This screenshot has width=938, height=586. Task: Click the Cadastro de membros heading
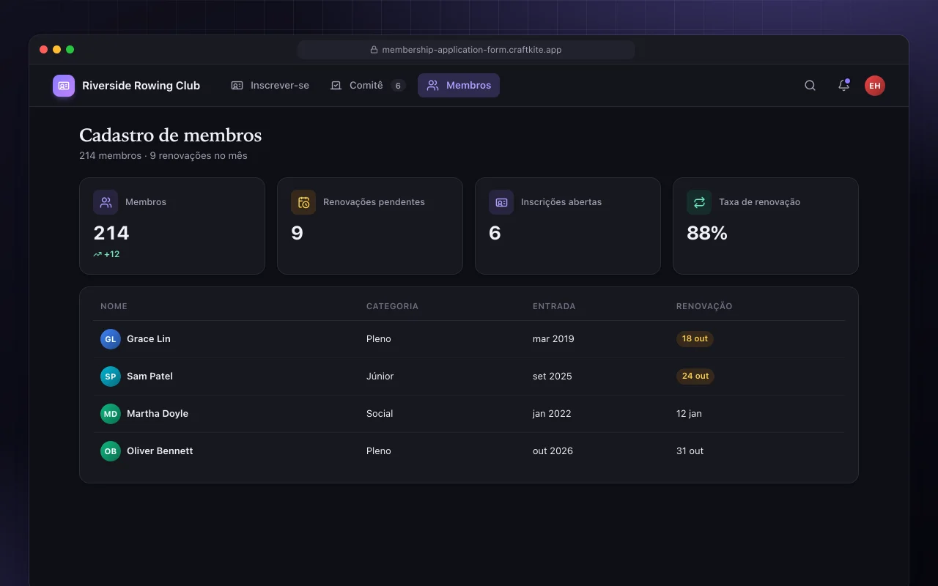(x=170, y=136)
